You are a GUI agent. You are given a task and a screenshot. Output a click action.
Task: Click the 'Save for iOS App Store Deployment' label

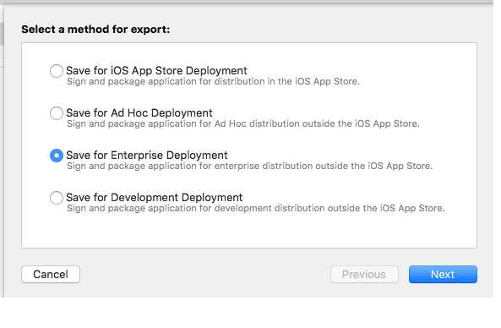(156, 71)
